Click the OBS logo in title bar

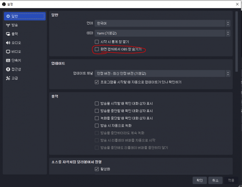click(4, 4)
